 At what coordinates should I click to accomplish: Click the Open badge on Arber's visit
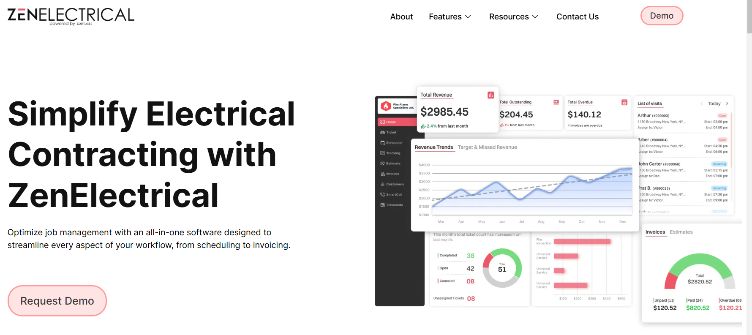tap(722, 140)
